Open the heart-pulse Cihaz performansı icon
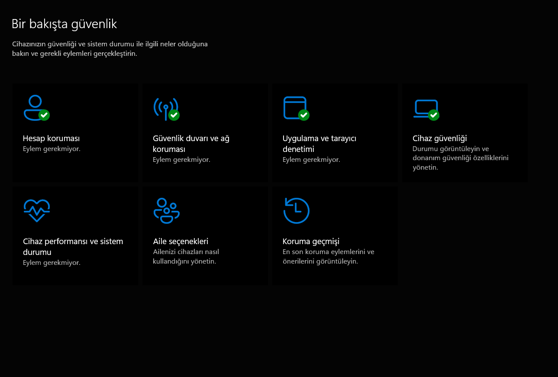This screenshot has width=558, height=377. 37,211
